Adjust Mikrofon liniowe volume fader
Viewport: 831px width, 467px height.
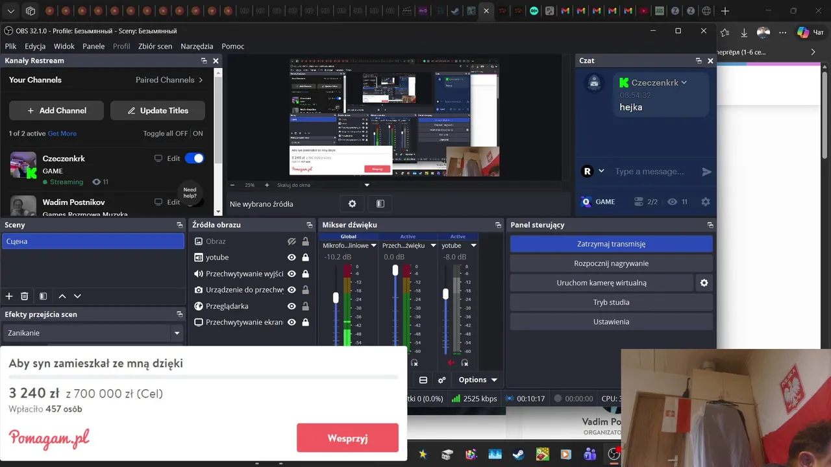click(336, 298)
